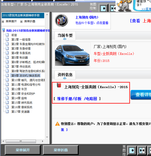Click the page icon beside 第17章 变速器
The width and height of the screenshot is (151, 156).
coord(7,111)
